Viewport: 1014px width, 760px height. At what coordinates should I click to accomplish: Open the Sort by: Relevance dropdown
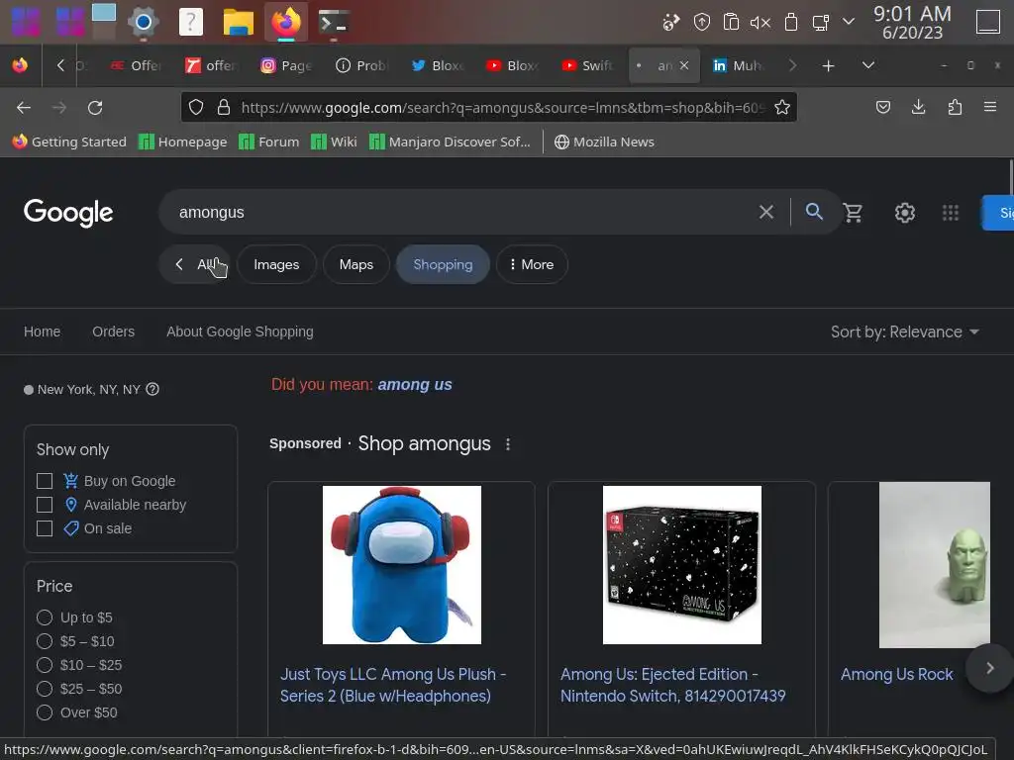[905, 332]
